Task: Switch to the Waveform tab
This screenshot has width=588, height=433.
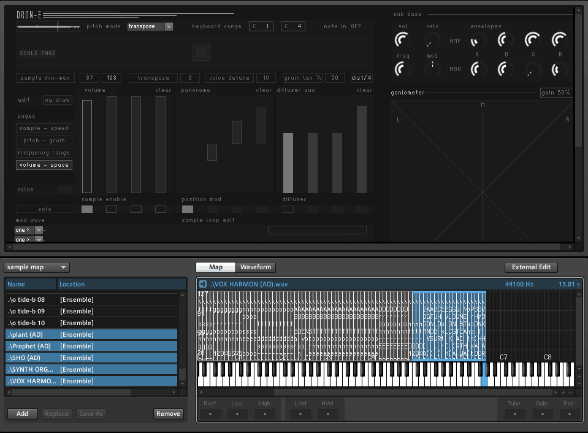Action: (256, 267)
